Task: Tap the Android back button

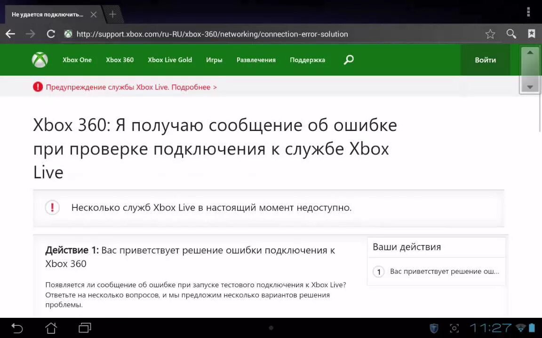Action: [x=16, y=328]
